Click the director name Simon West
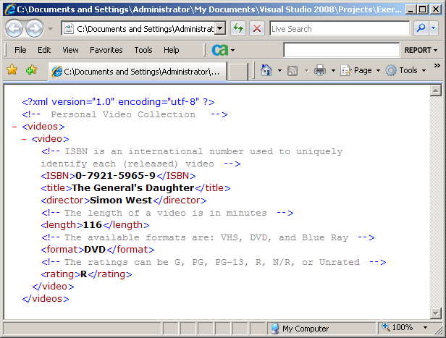 [x=121, y=200]
